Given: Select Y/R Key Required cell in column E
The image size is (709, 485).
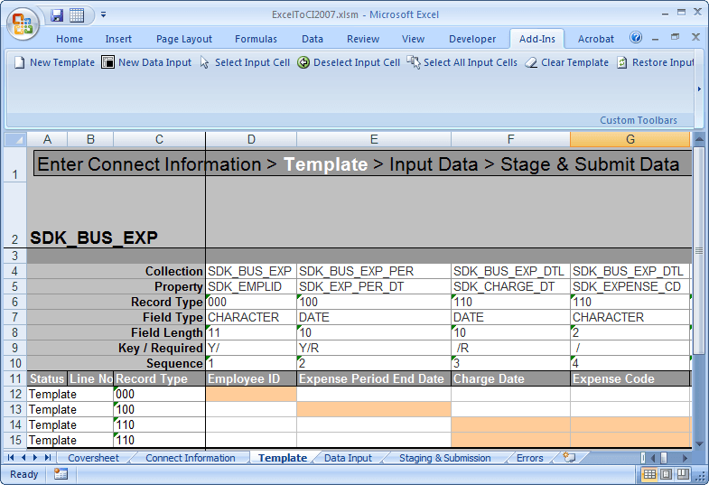Looking at the screenshot, I should click(x=374, y=348).
